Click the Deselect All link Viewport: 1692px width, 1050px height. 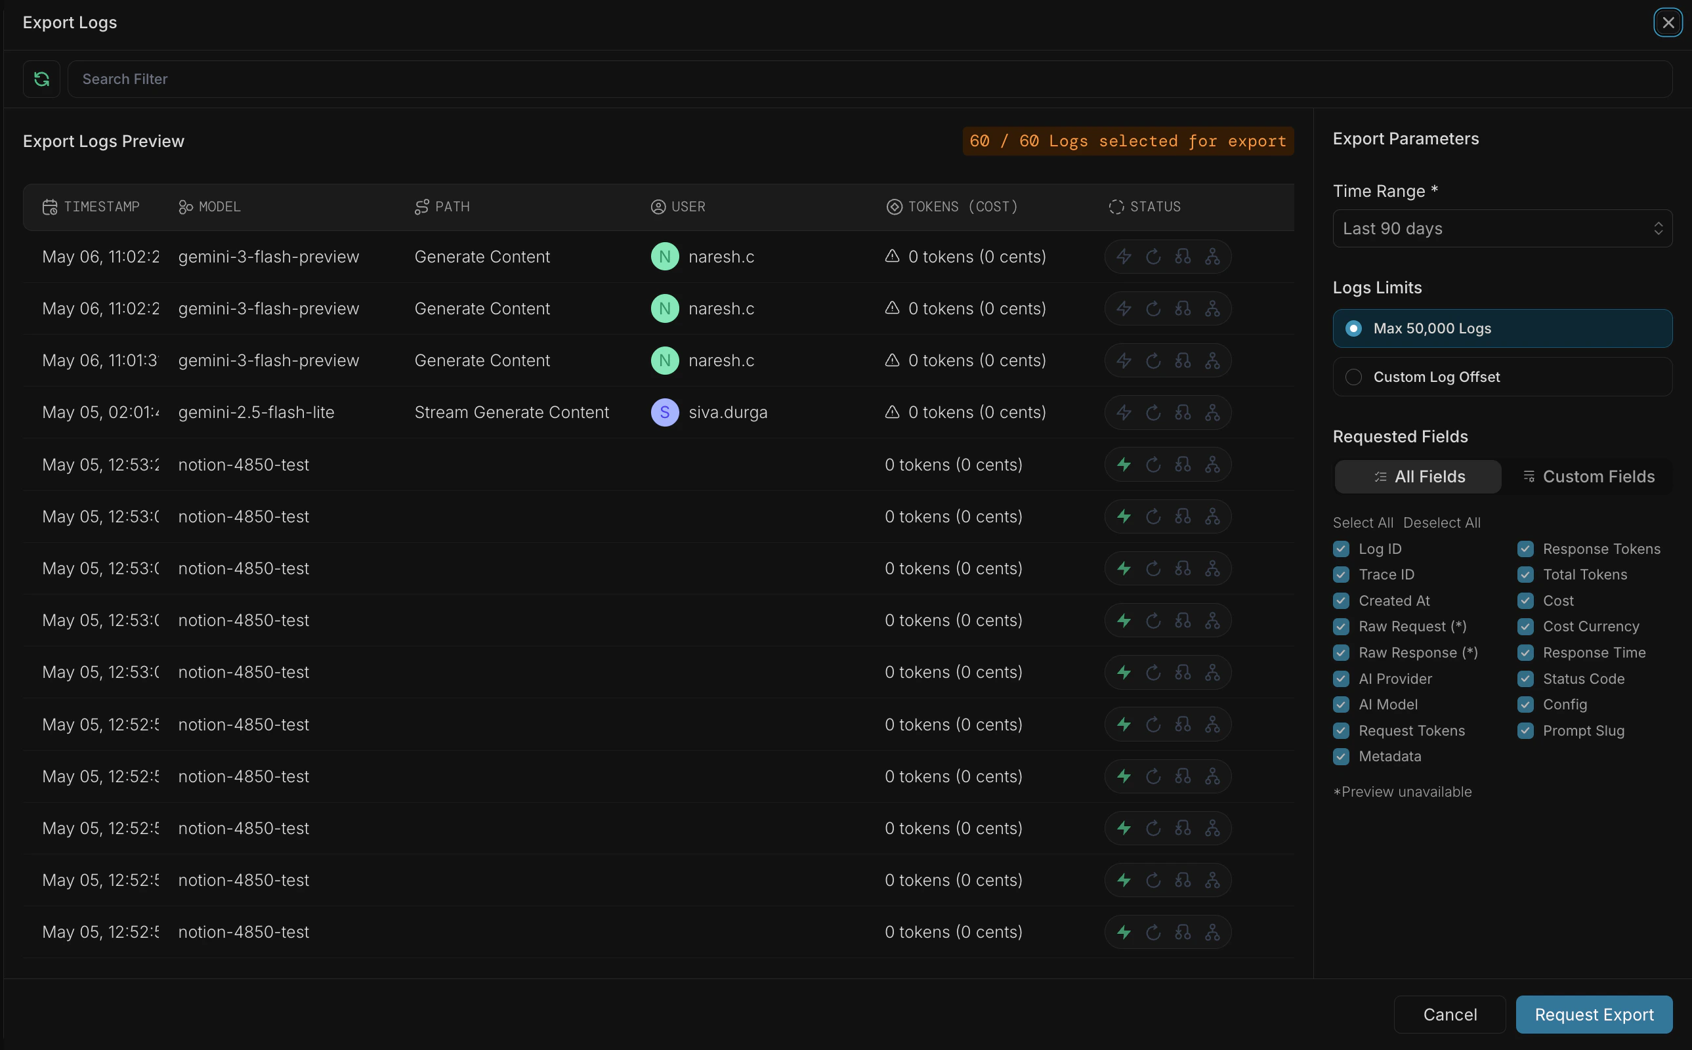tap(1441, 523)
